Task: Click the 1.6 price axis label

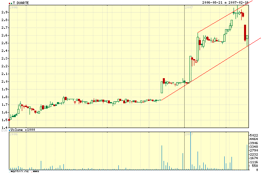Action: pos(4,112)
